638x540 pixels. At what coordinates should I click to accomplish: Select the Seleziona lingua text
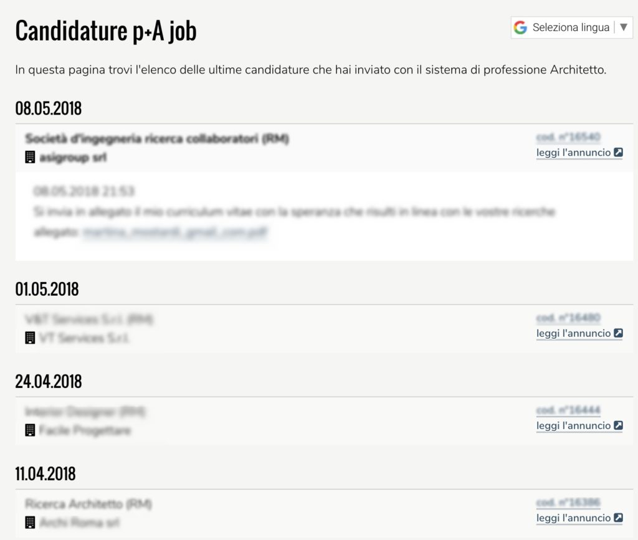click(571, 27)
